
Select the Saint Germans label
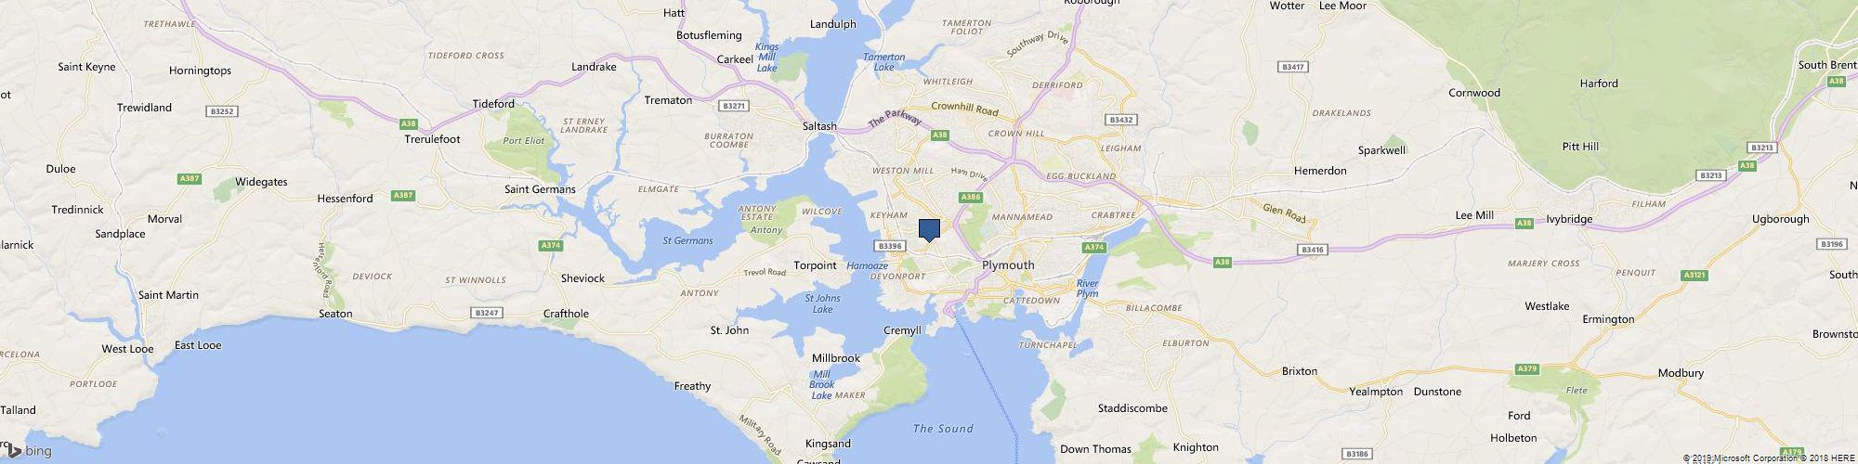pos(540,189)
